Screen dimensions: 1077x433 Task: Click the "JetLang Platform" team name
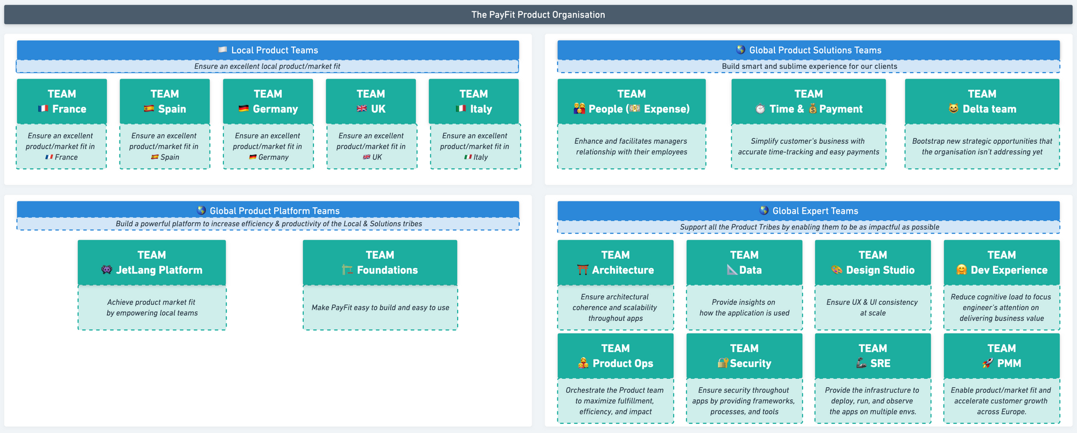159,270
